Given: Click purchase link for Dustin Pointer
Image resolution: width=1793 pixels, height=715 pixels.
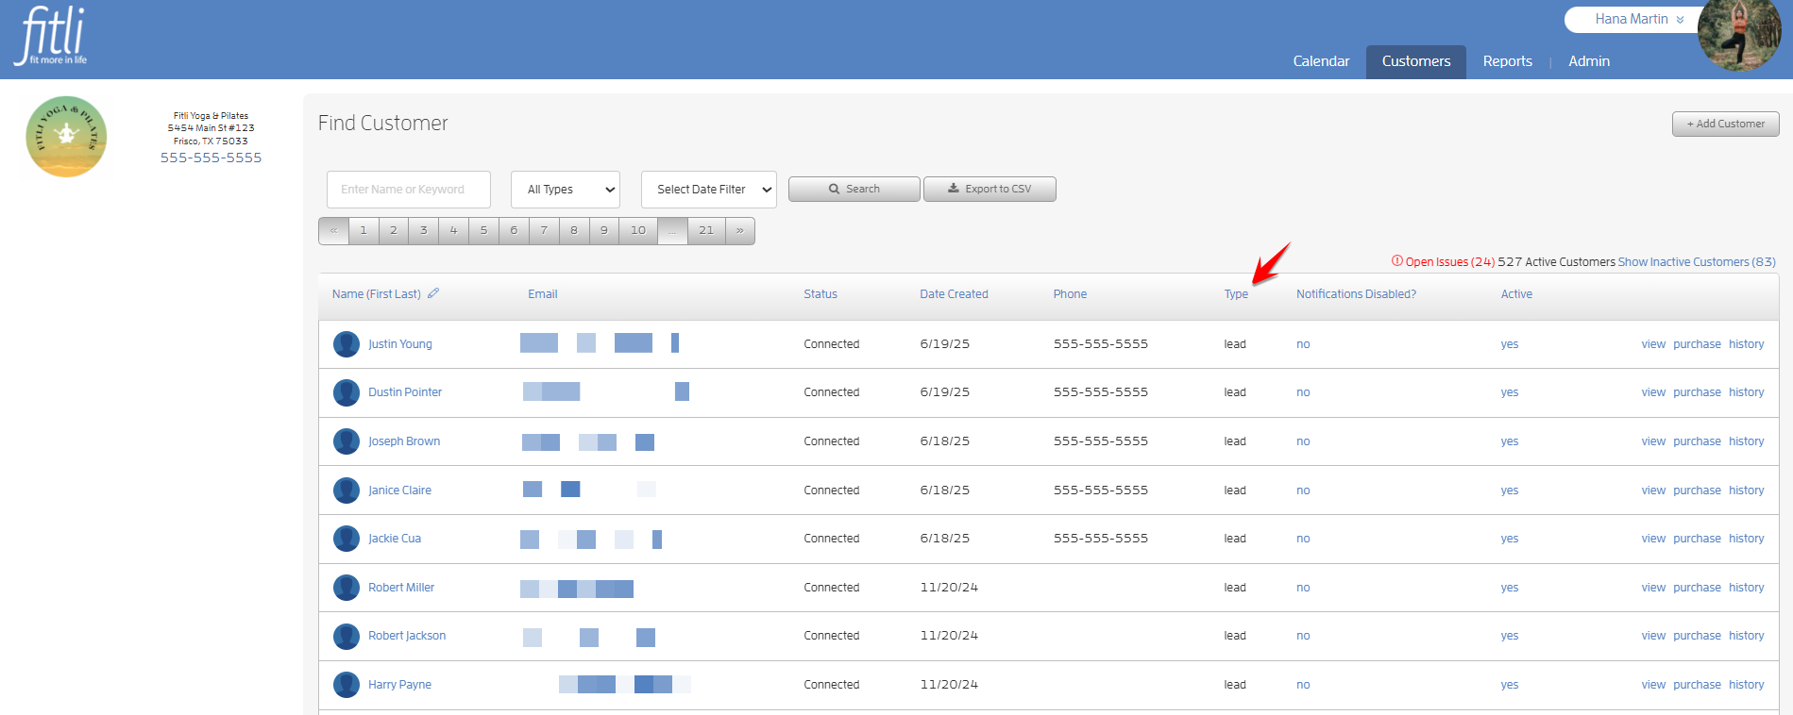Looking at the screenshot, I should 1697,392.
